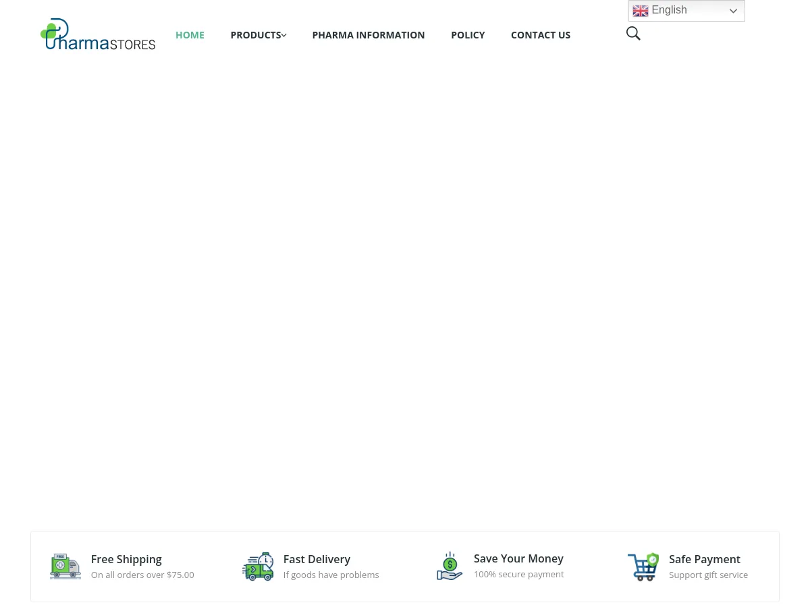
Task: Click the dropdown arrow in language selector
Action: [733, 11]
